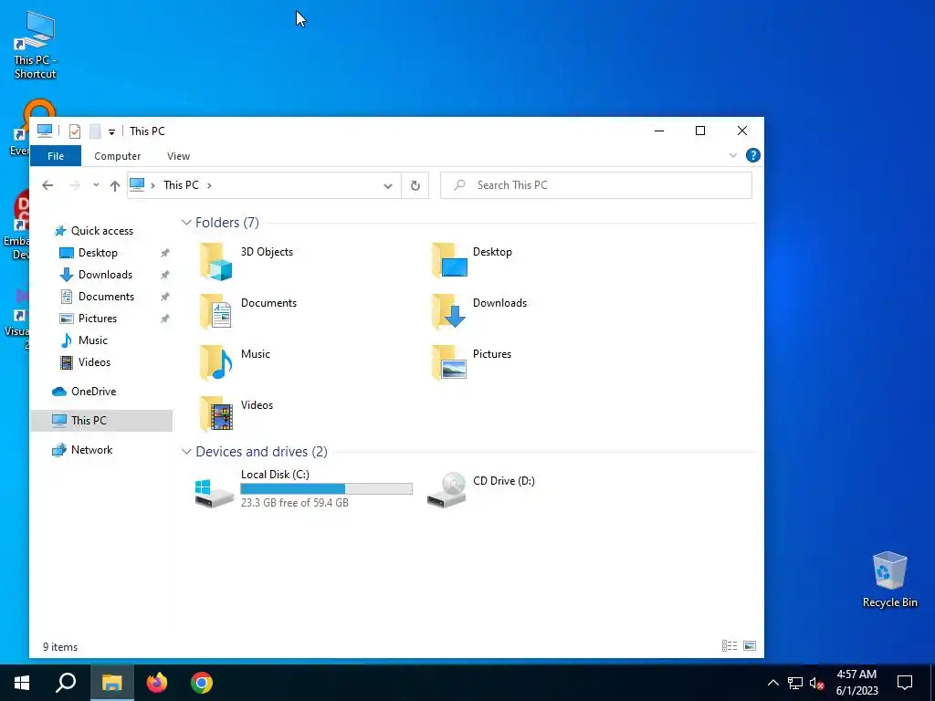The image size is (935, 701).
Task: Select Local Disk (C:) drive
Action: coord(303,488)
